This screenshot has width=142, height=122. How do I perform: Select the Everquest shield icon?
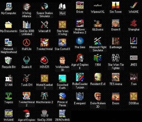pos(80,97)
